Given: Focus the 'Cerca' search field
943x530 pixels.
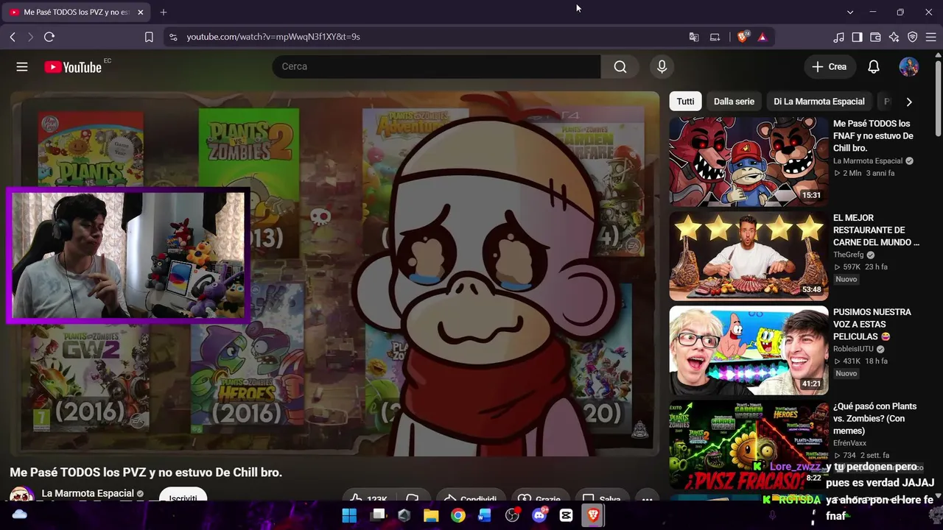Looking at the screenshot, I should point(436,67).
